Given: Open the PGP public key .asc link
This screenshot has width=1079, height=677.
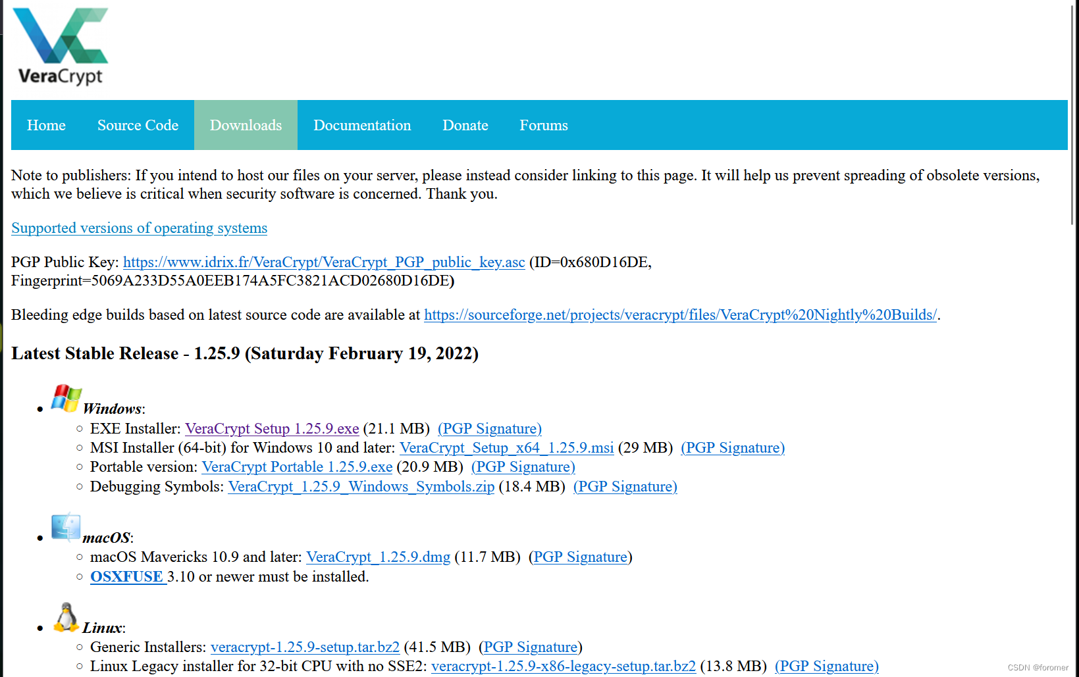Looking at the screenshot, I should click(324, 262).
